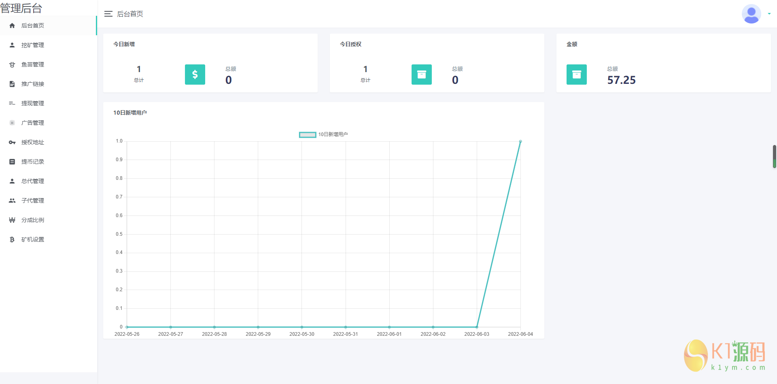Viewport: 777px width, 384px height.
Task: Open the 挖矿管理 menu item
Action: (48, 45)
